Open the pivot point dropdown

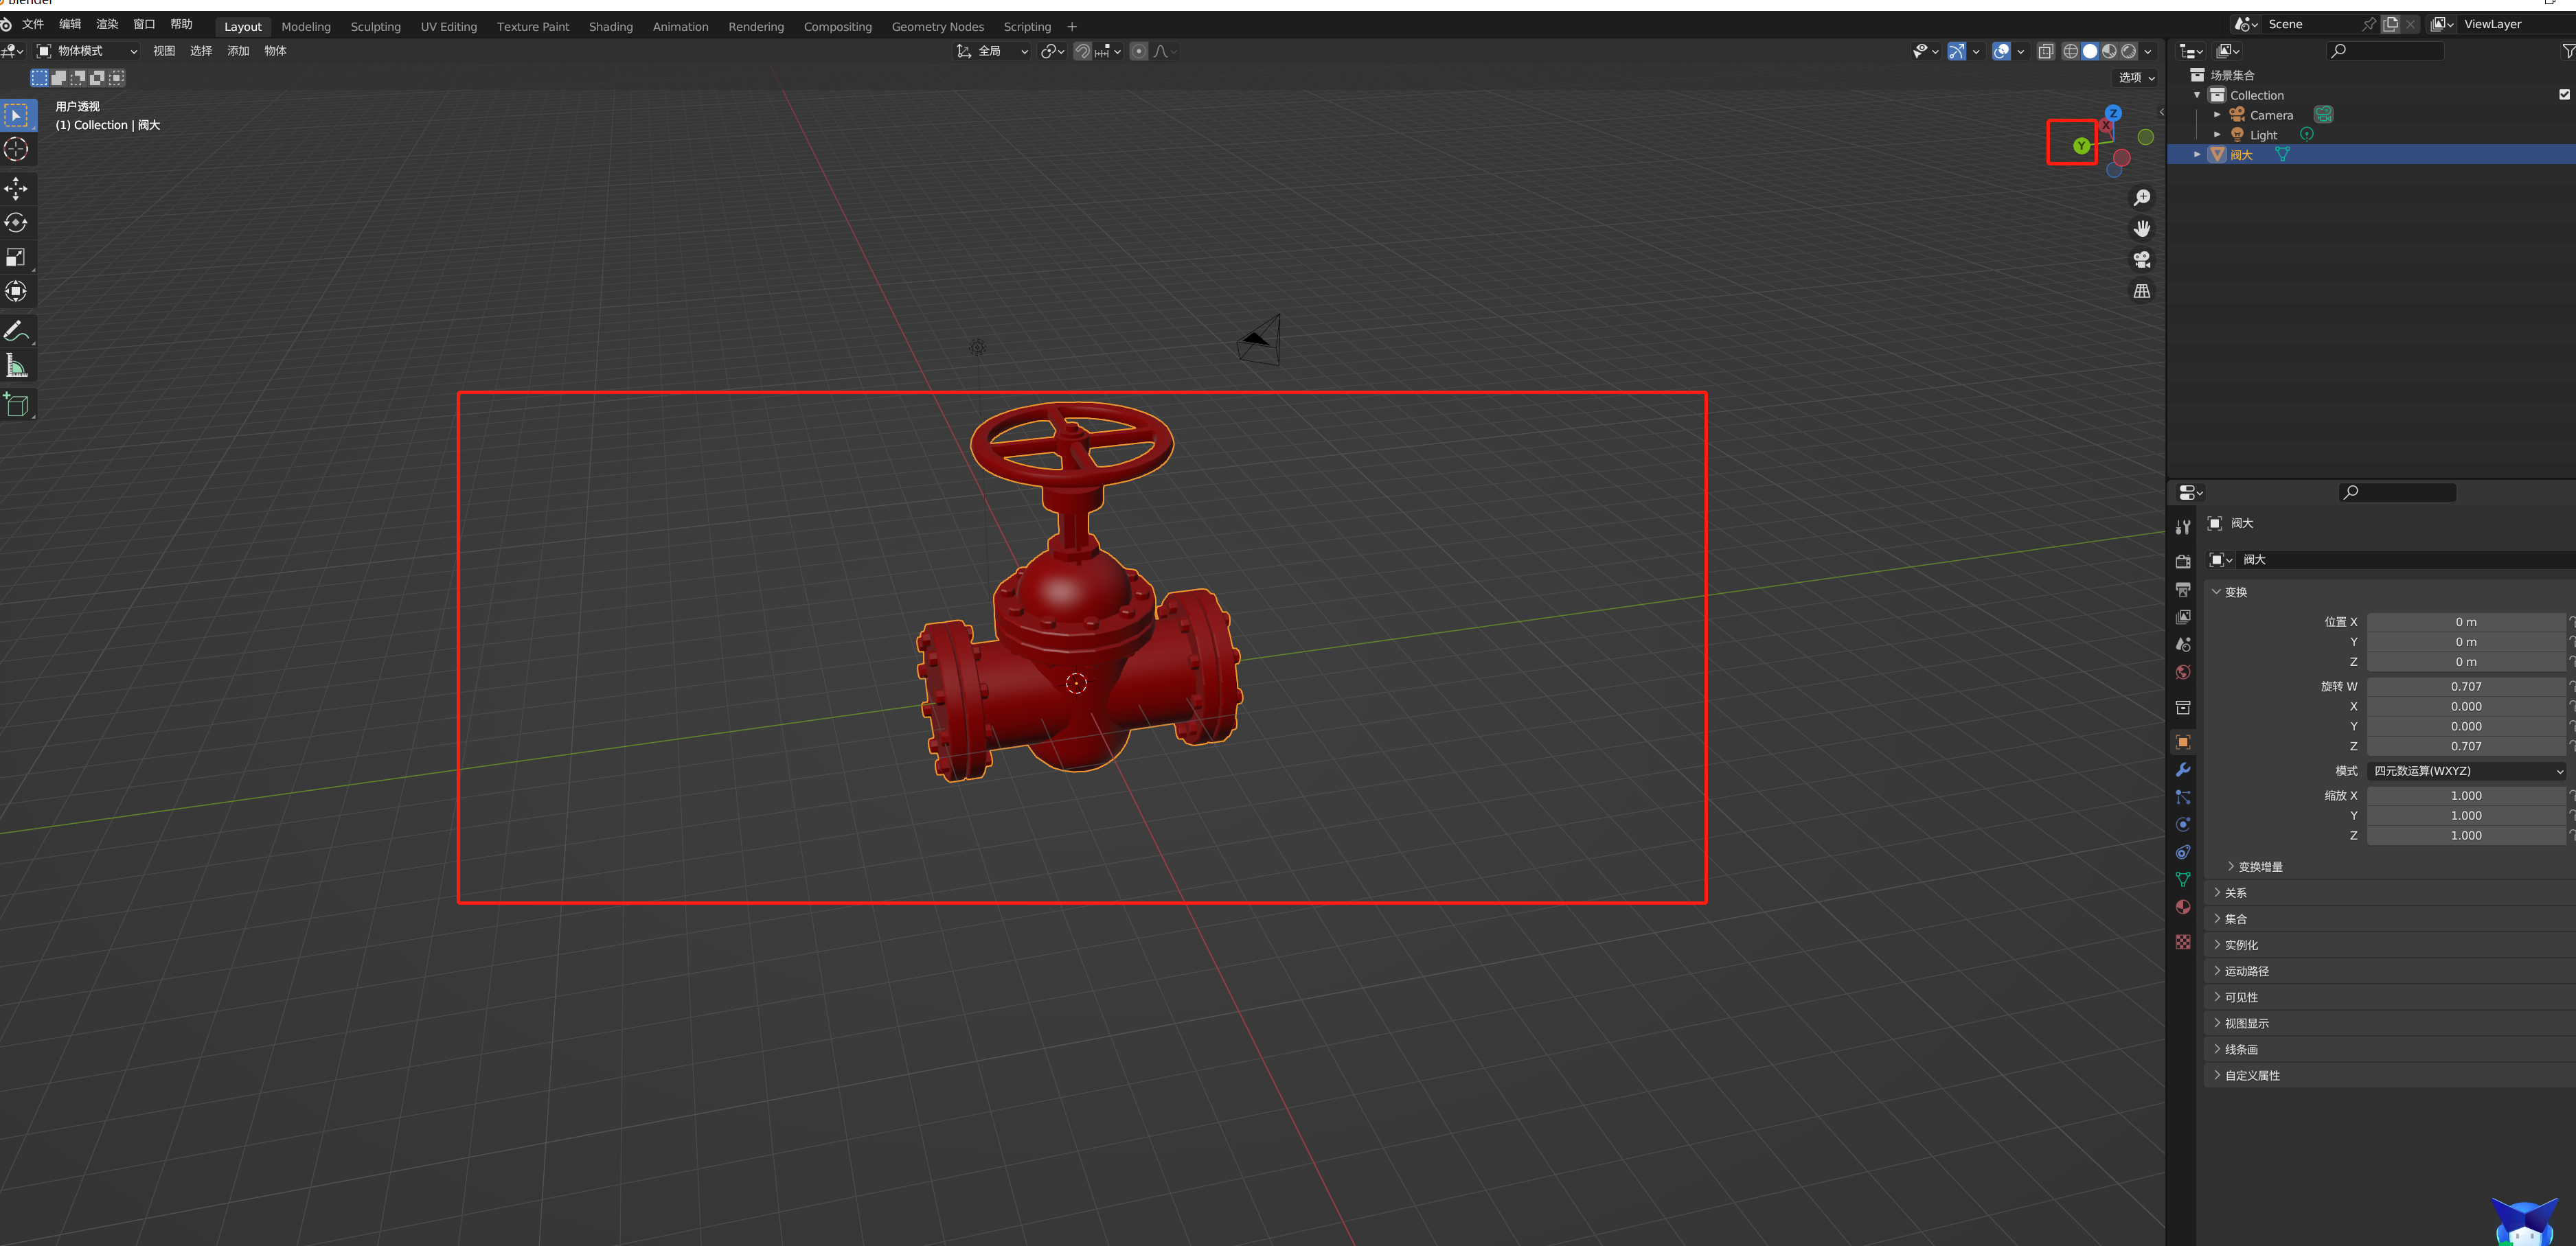[x=1052, y=51]
